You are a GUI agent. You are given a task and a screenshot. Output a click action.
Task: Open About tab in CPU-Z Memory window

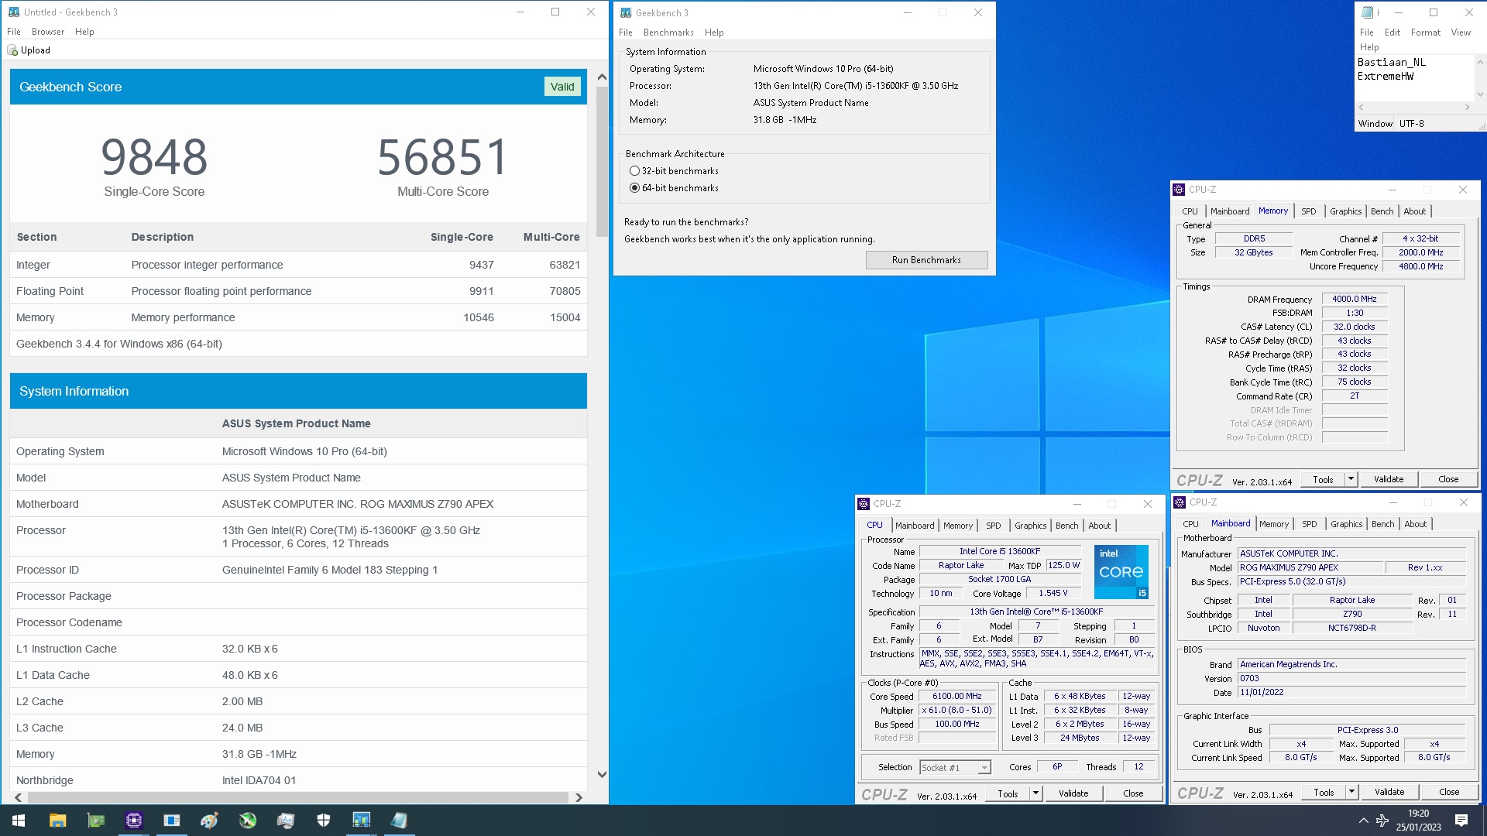(1414, 211)
